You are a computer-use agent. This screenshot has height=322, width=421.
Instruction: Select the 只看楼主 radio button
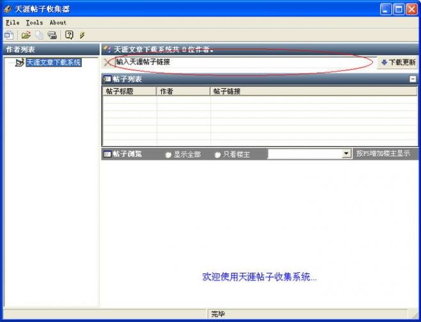coord(218,155)
